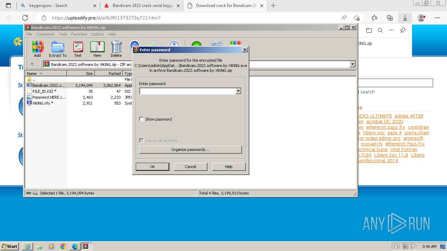Open the Commands menu
Image resolution: width=447 pixels, height=251 pixels.
coord(45,34)
